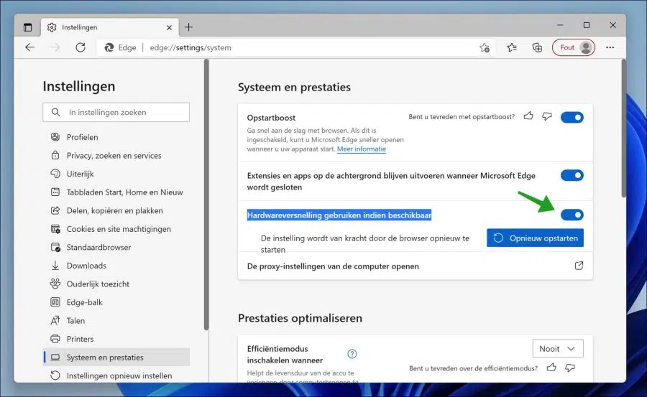Toggle background extensions and apps switch
This screenshot has width=647, height=397.
[x=572, y=176]
